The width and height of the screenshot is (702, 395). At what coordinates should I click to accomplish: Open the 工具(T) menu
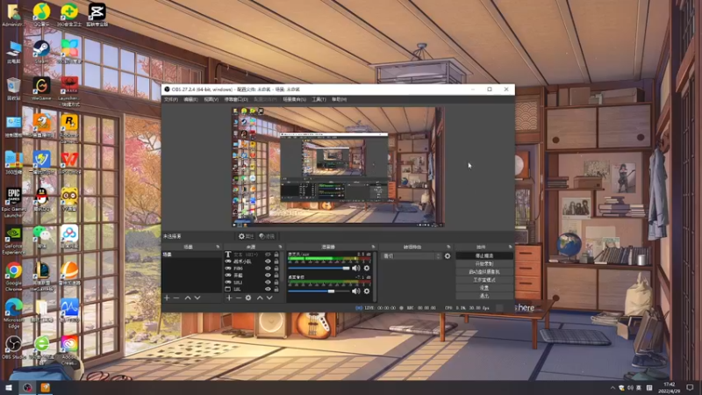(319, 99)
